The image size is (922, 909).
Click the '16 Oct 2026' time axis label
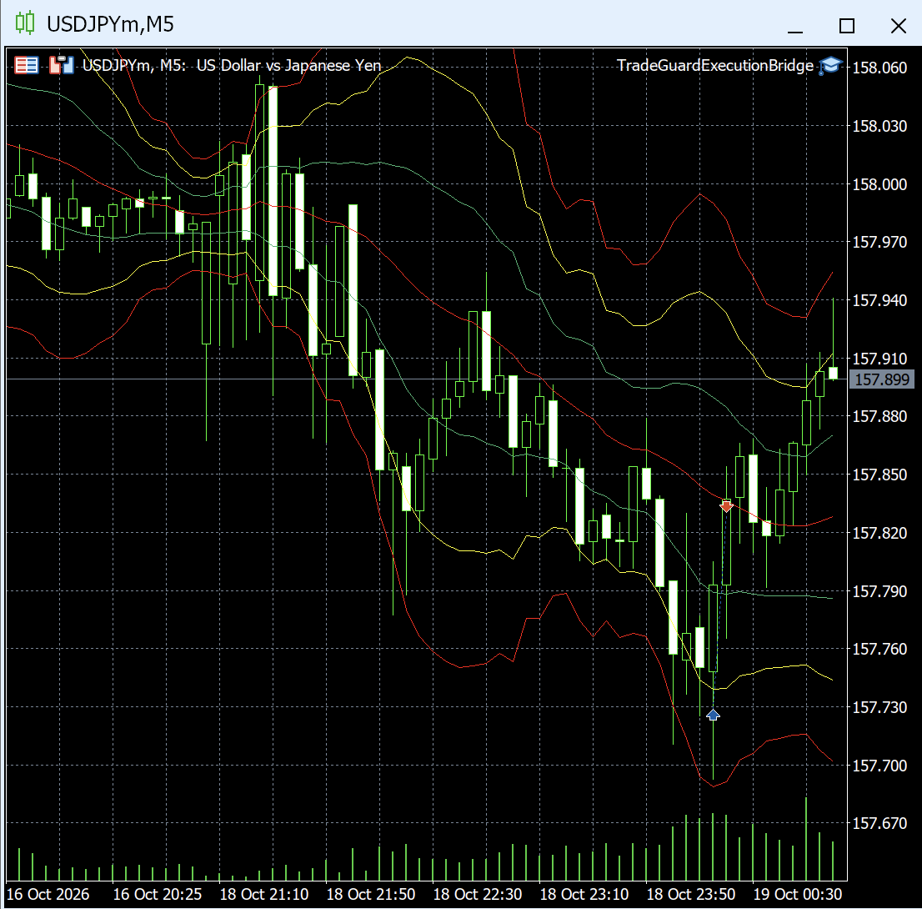[x=48, y=894]
